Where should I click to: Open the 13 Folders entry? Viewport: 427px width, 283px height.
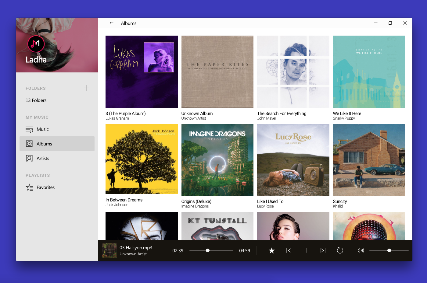(36, 100)
